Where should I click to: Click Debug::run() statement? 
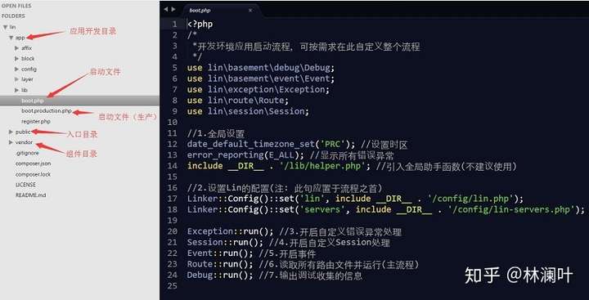pos(221,275)
